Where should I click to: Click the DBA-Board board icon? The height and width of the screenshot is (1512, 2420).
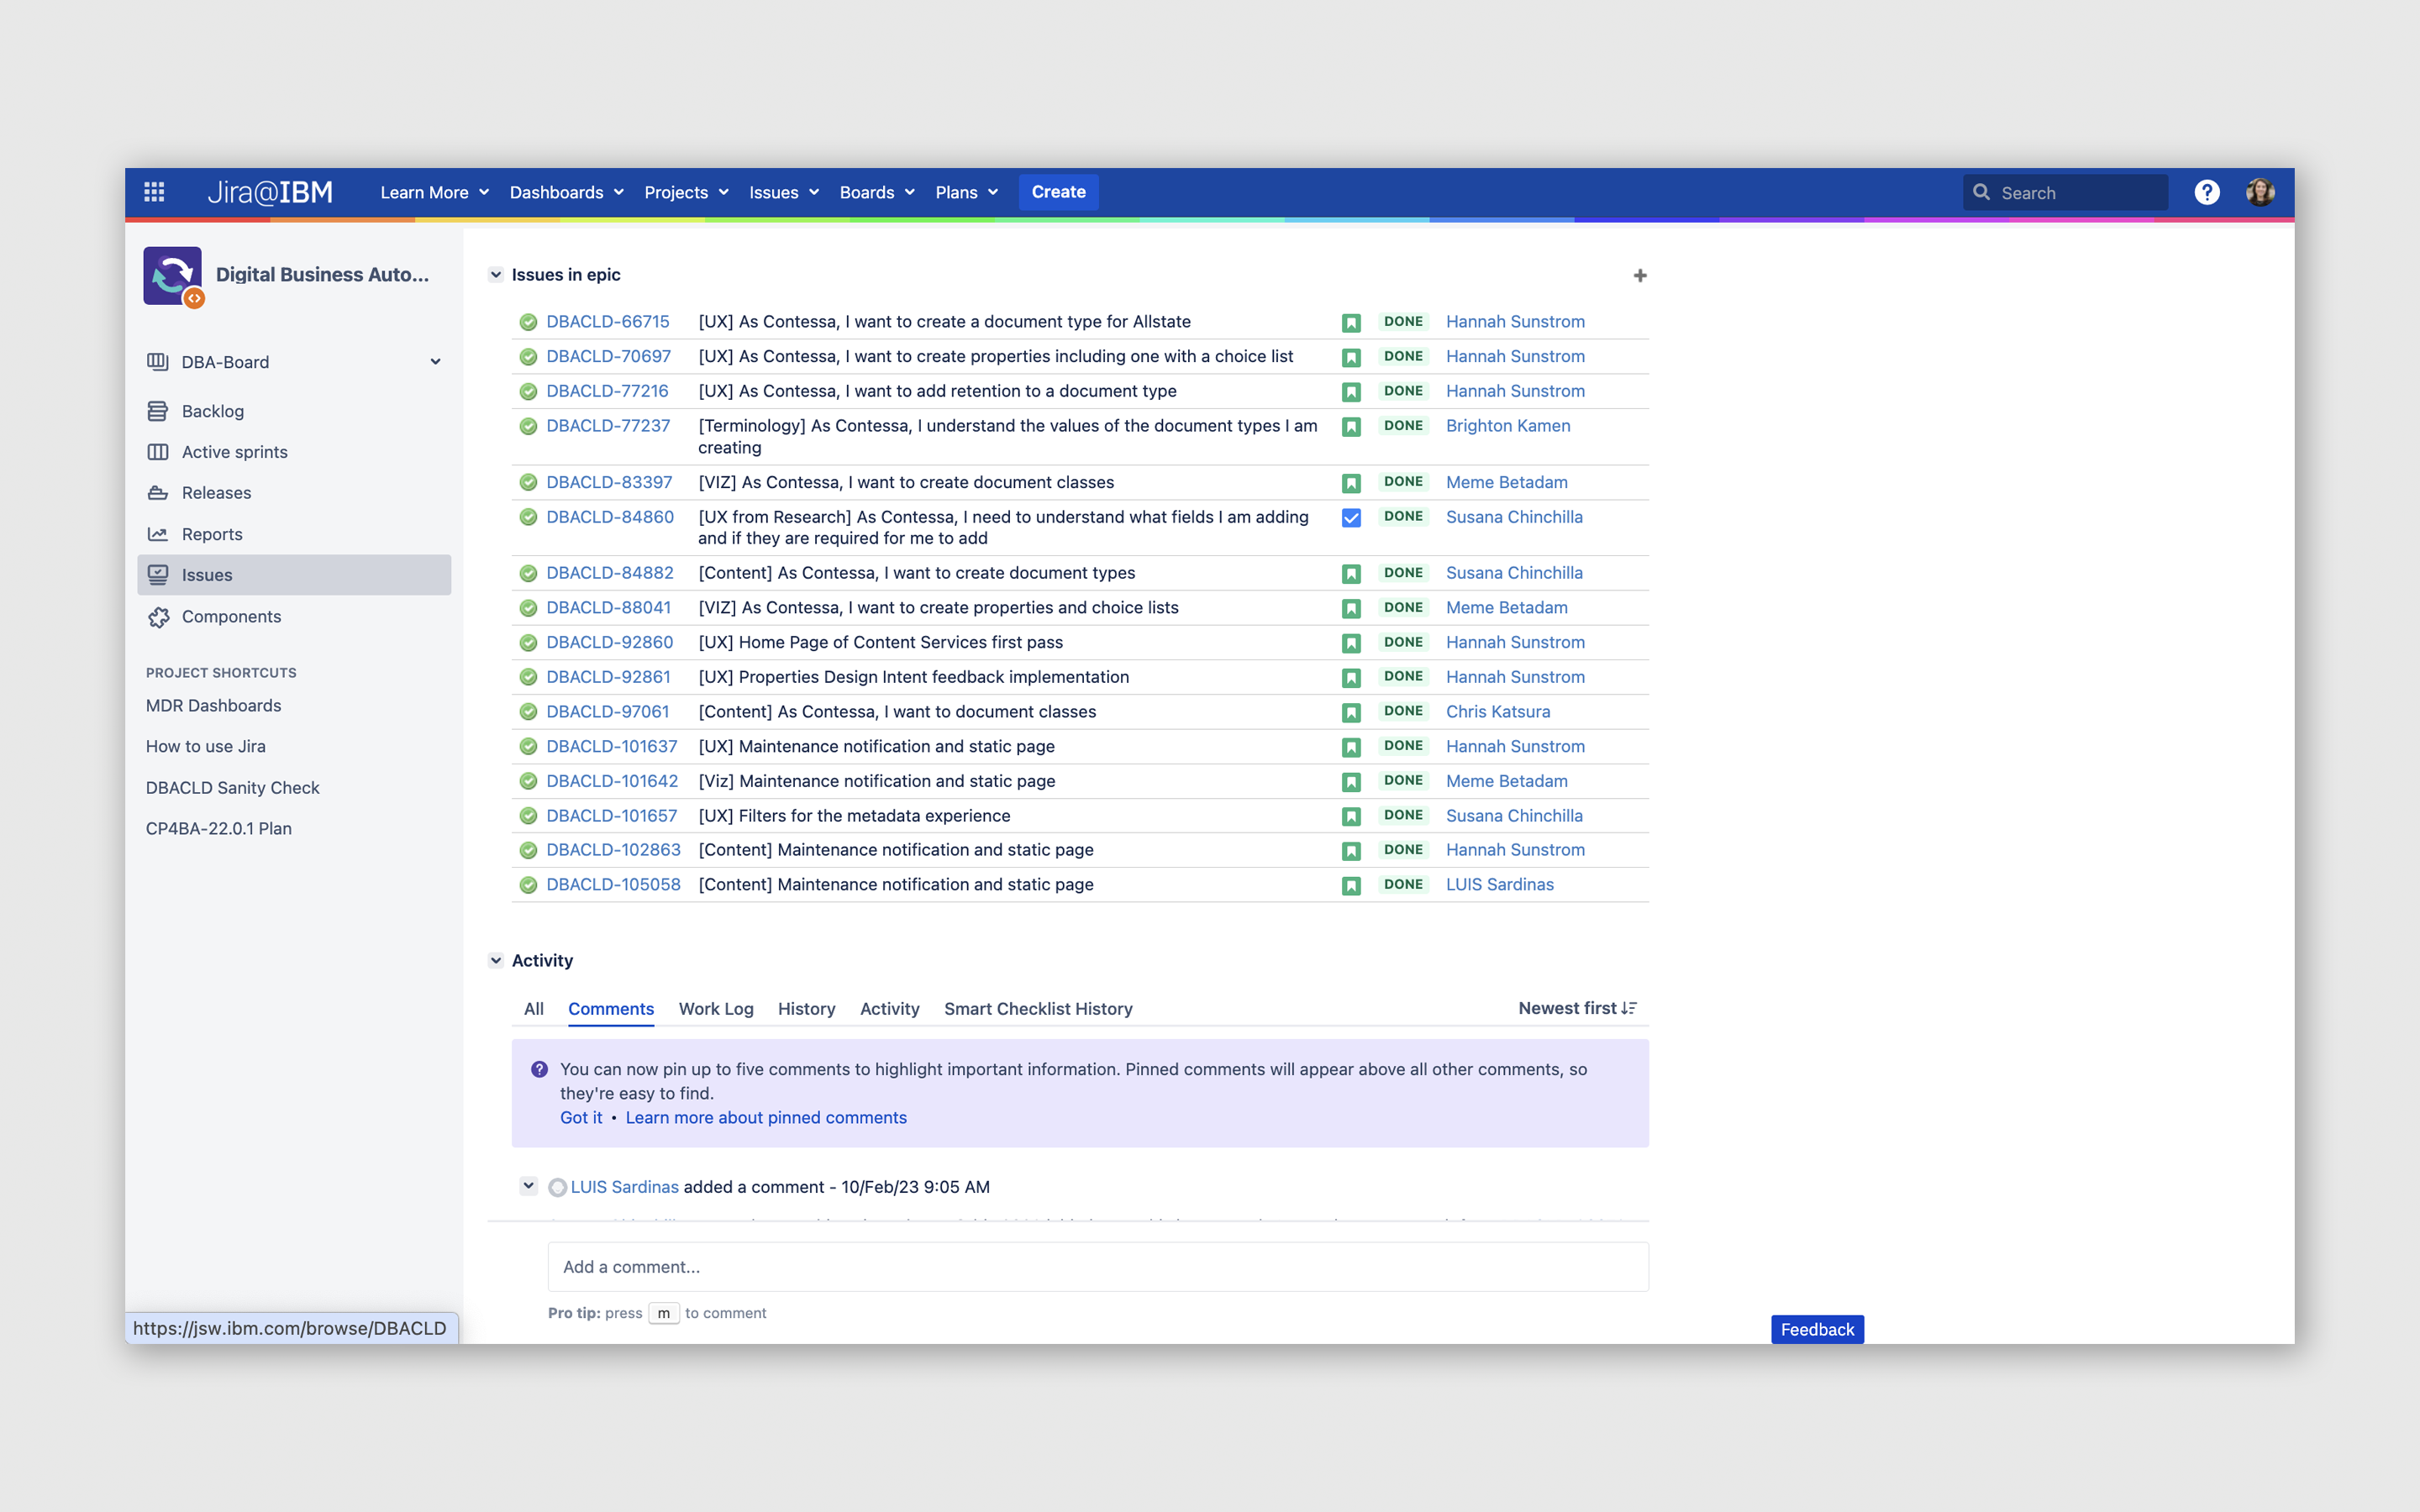click(x=157, y=362)
